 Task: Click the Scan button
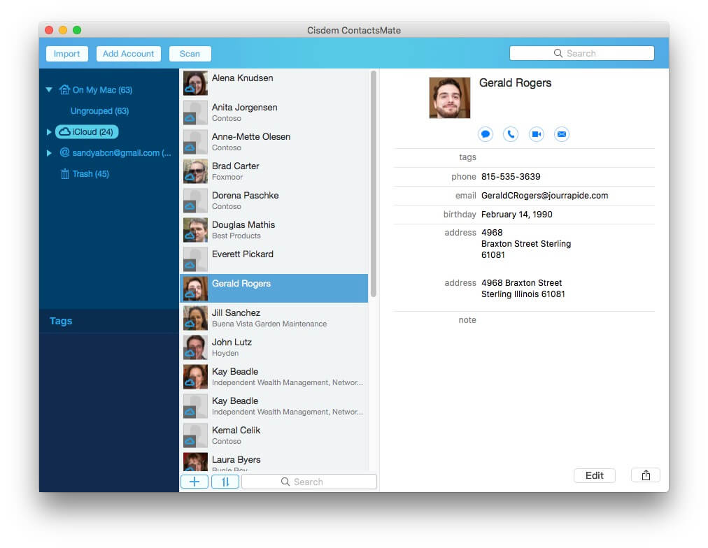[x=190, y=54]
